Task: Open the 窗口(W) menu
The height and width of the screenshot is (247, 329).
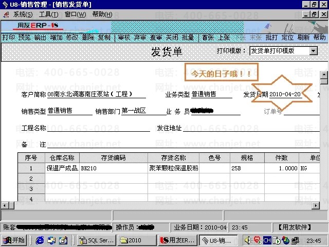Action: point(75,14)
